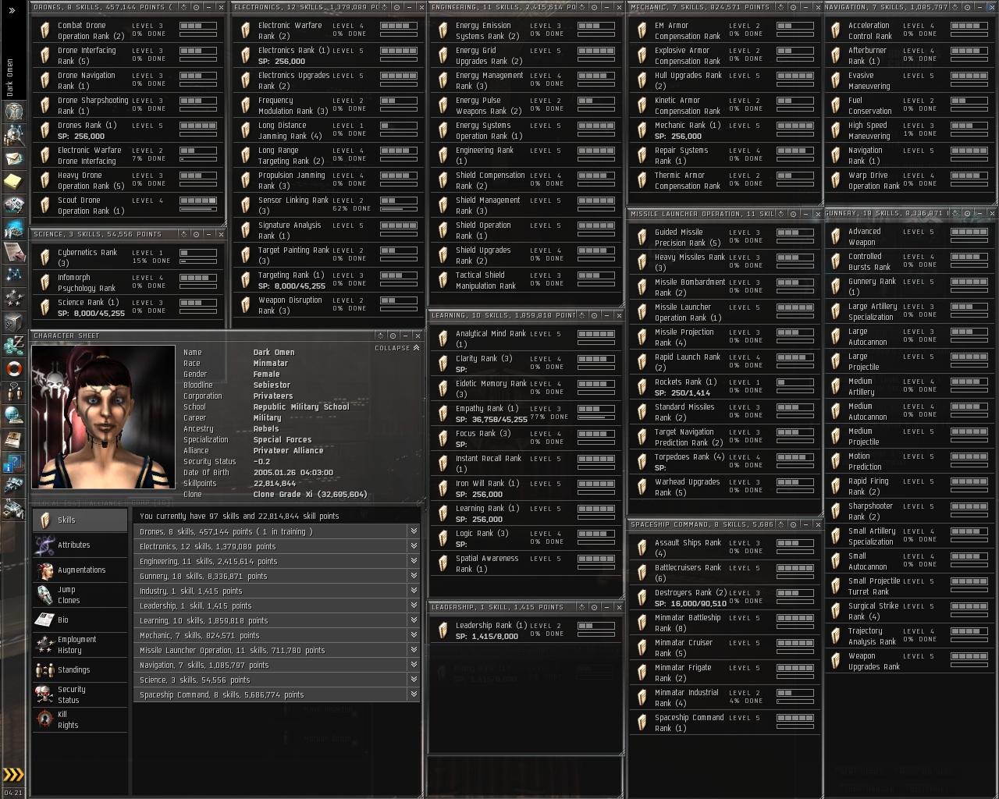Screen dimensions: 999x799
Task: Click skill book icon beside Warp Drive Operation
Action: (836, 180)
